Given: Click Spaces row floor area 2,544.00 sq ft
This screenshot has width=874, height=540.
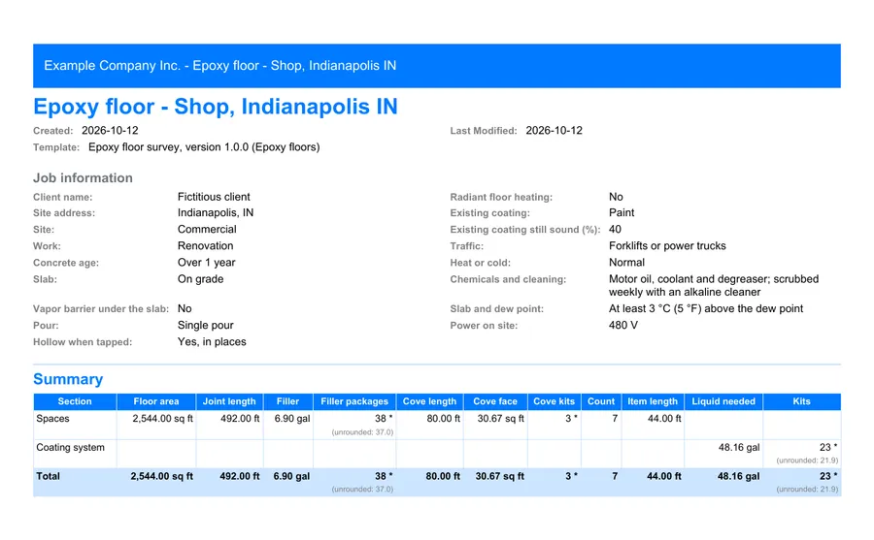Looking at the screenshot, I should tap(163, 418).
